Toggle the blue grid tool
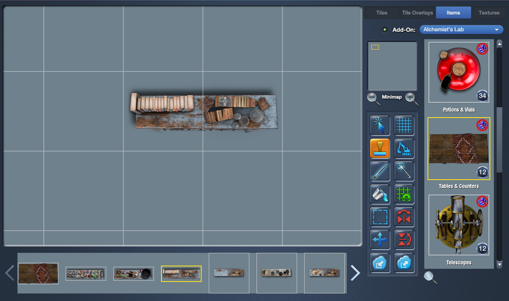Screen dimensions: 509x301 point(404,126)
